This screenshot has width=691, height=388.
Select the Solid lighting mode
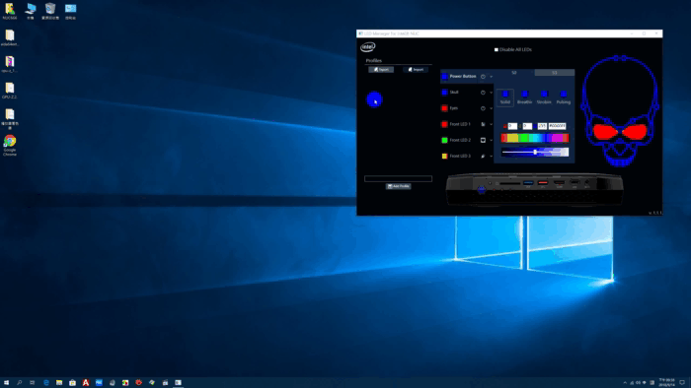[x=505, y=97]
